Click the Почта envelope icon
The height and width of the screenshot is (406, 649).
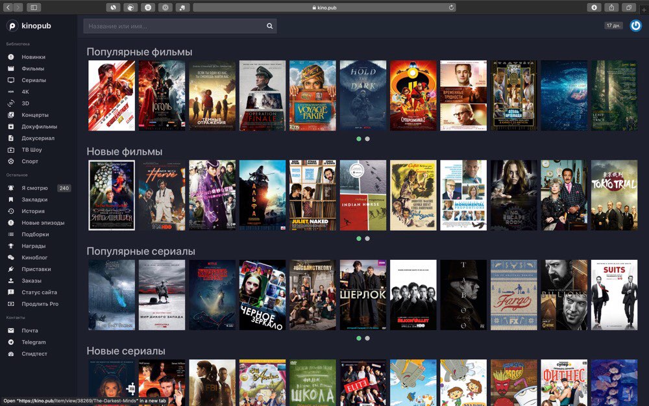[11, 330]
